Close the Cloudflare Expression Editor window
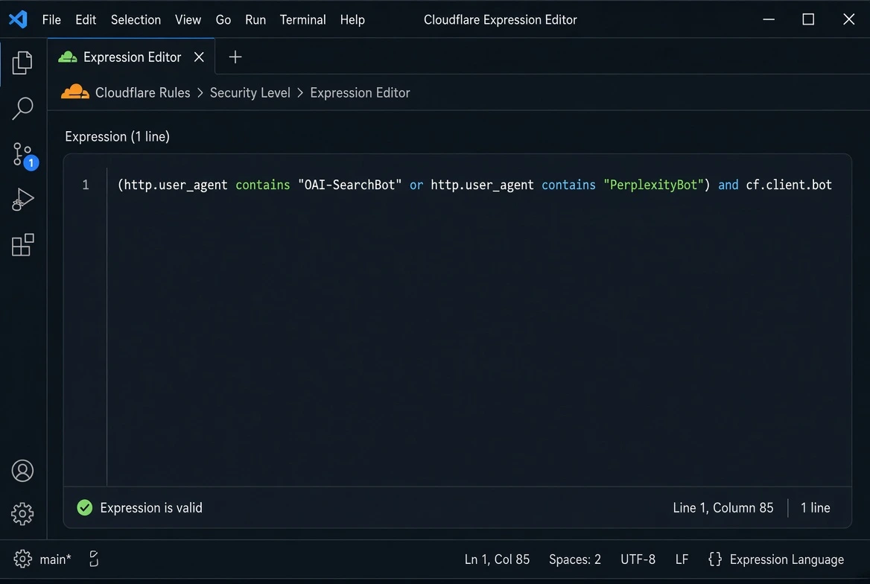The height and width of the screenshot is (584, 870). coord(848,19)
